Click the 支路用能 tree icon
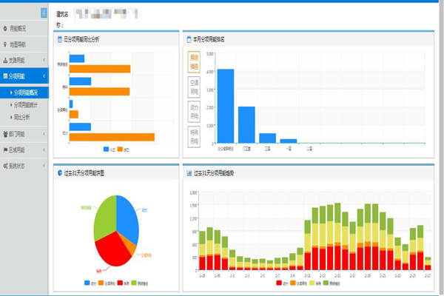This screenshot has width=444, height=296. (x=6, y=60)
